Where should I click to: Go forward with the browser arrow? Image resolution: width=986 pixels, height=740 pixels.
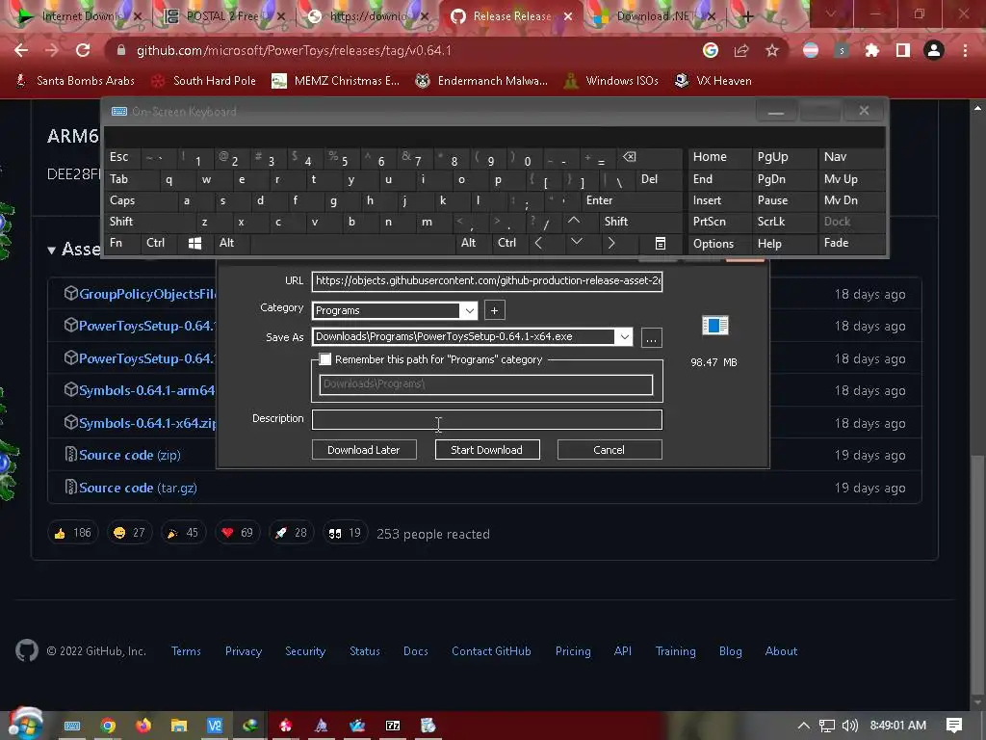point(52,50)
